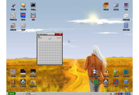
Task: Click the taskbar clock display
Action: click(x=127, y=94)
